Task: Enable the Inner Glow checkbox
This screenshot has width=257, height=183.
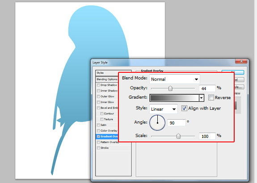Action: pos(98,102)
